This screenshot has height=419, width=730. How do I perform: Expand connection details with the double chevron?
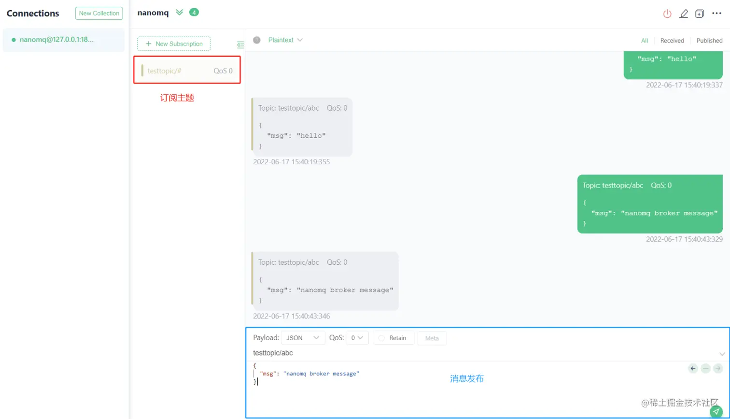click(x=180, y=13)
